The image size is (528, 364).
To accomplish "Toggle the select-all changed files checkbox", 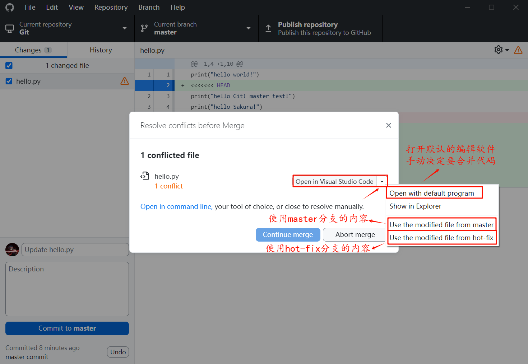I will pyautogui.click(x=9, y=65).
